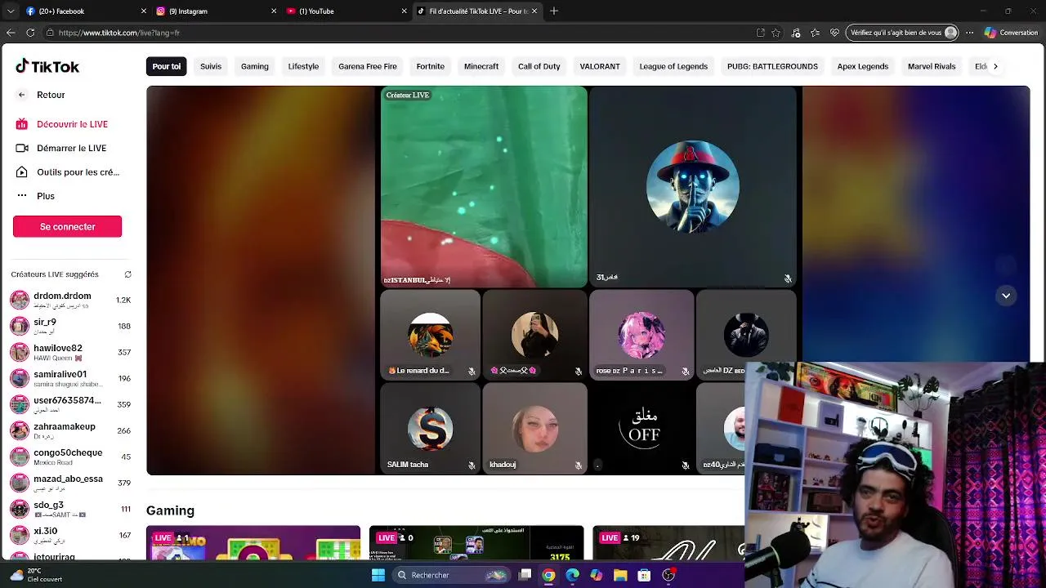Click the SALIM tacha guest tile
This screenshot has width=1046, height=588.
coord(430,429)
